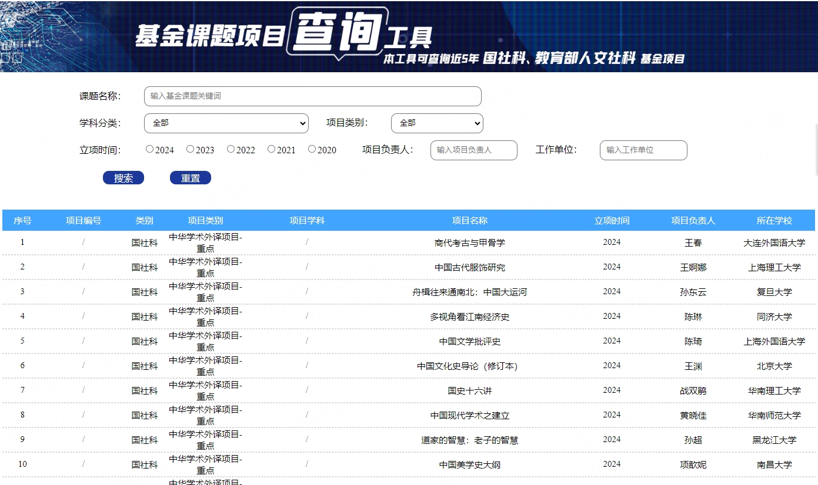Viewport: 818px width, 485px height.
Task: Select project row 商代考古与甲骨学
Action: click(469, 243)
